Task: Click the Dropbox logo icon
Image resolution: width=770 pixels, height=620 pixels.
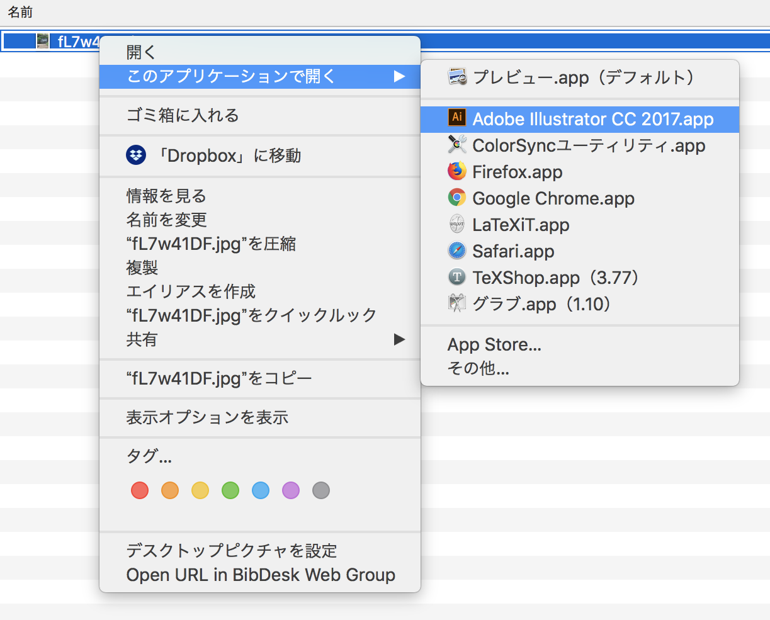Action: pyautogui.click(x=136, y=155)
